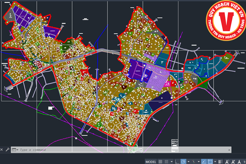Close the command line with X

(2, 150)
